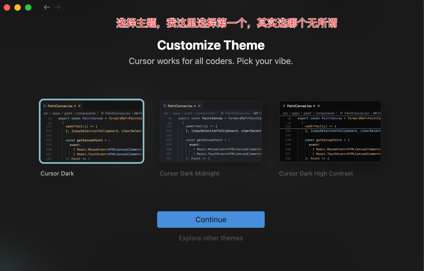
Task: Minimize the window with the yellow button
Action: (18, 7)
